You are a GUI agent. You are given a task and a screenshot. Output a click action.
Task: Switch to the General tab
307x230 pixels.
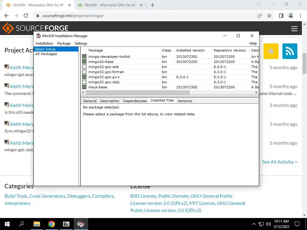(90, 101)
